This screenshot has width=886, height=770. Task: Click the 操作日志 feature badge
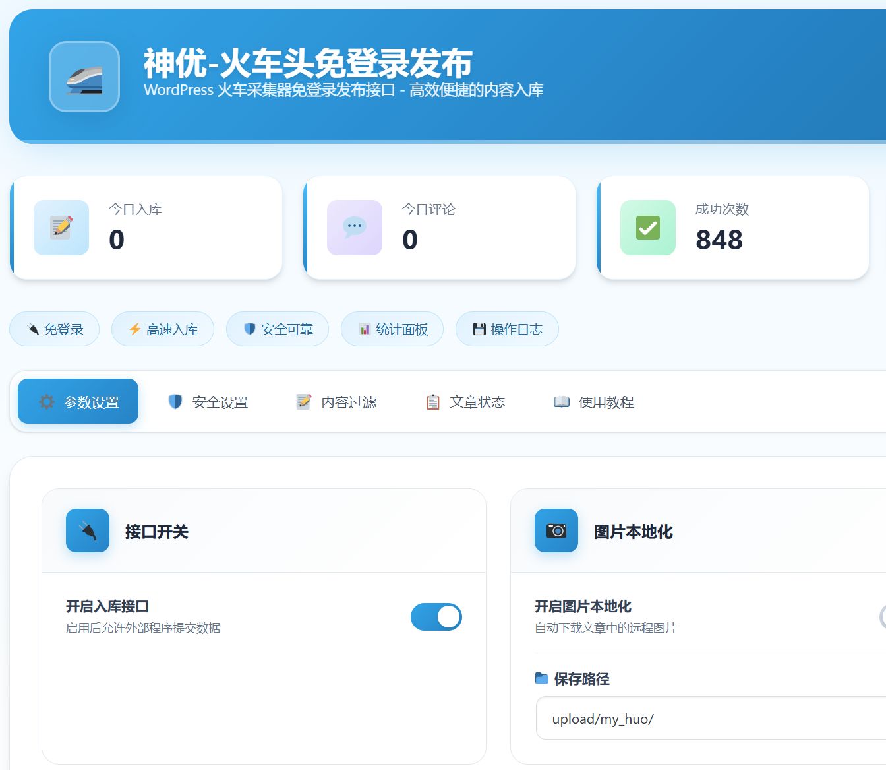pos(507,329)
